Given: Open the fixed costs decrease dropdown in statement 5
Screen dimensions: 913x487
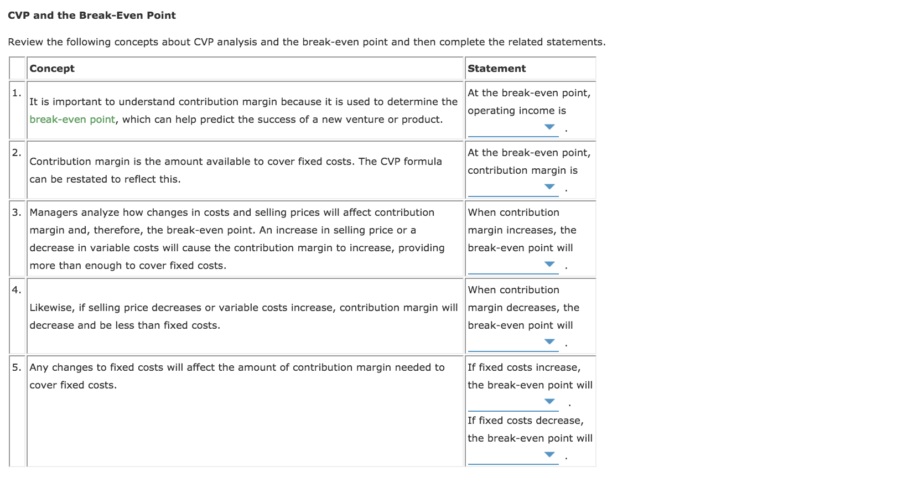Looking at the screenshot, I should (x=549, y=455).
